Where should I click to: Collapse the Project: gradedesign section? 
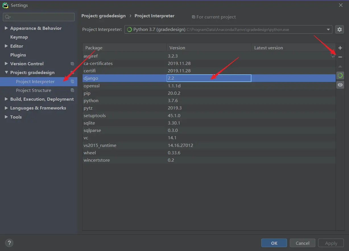tap(6, 73)
